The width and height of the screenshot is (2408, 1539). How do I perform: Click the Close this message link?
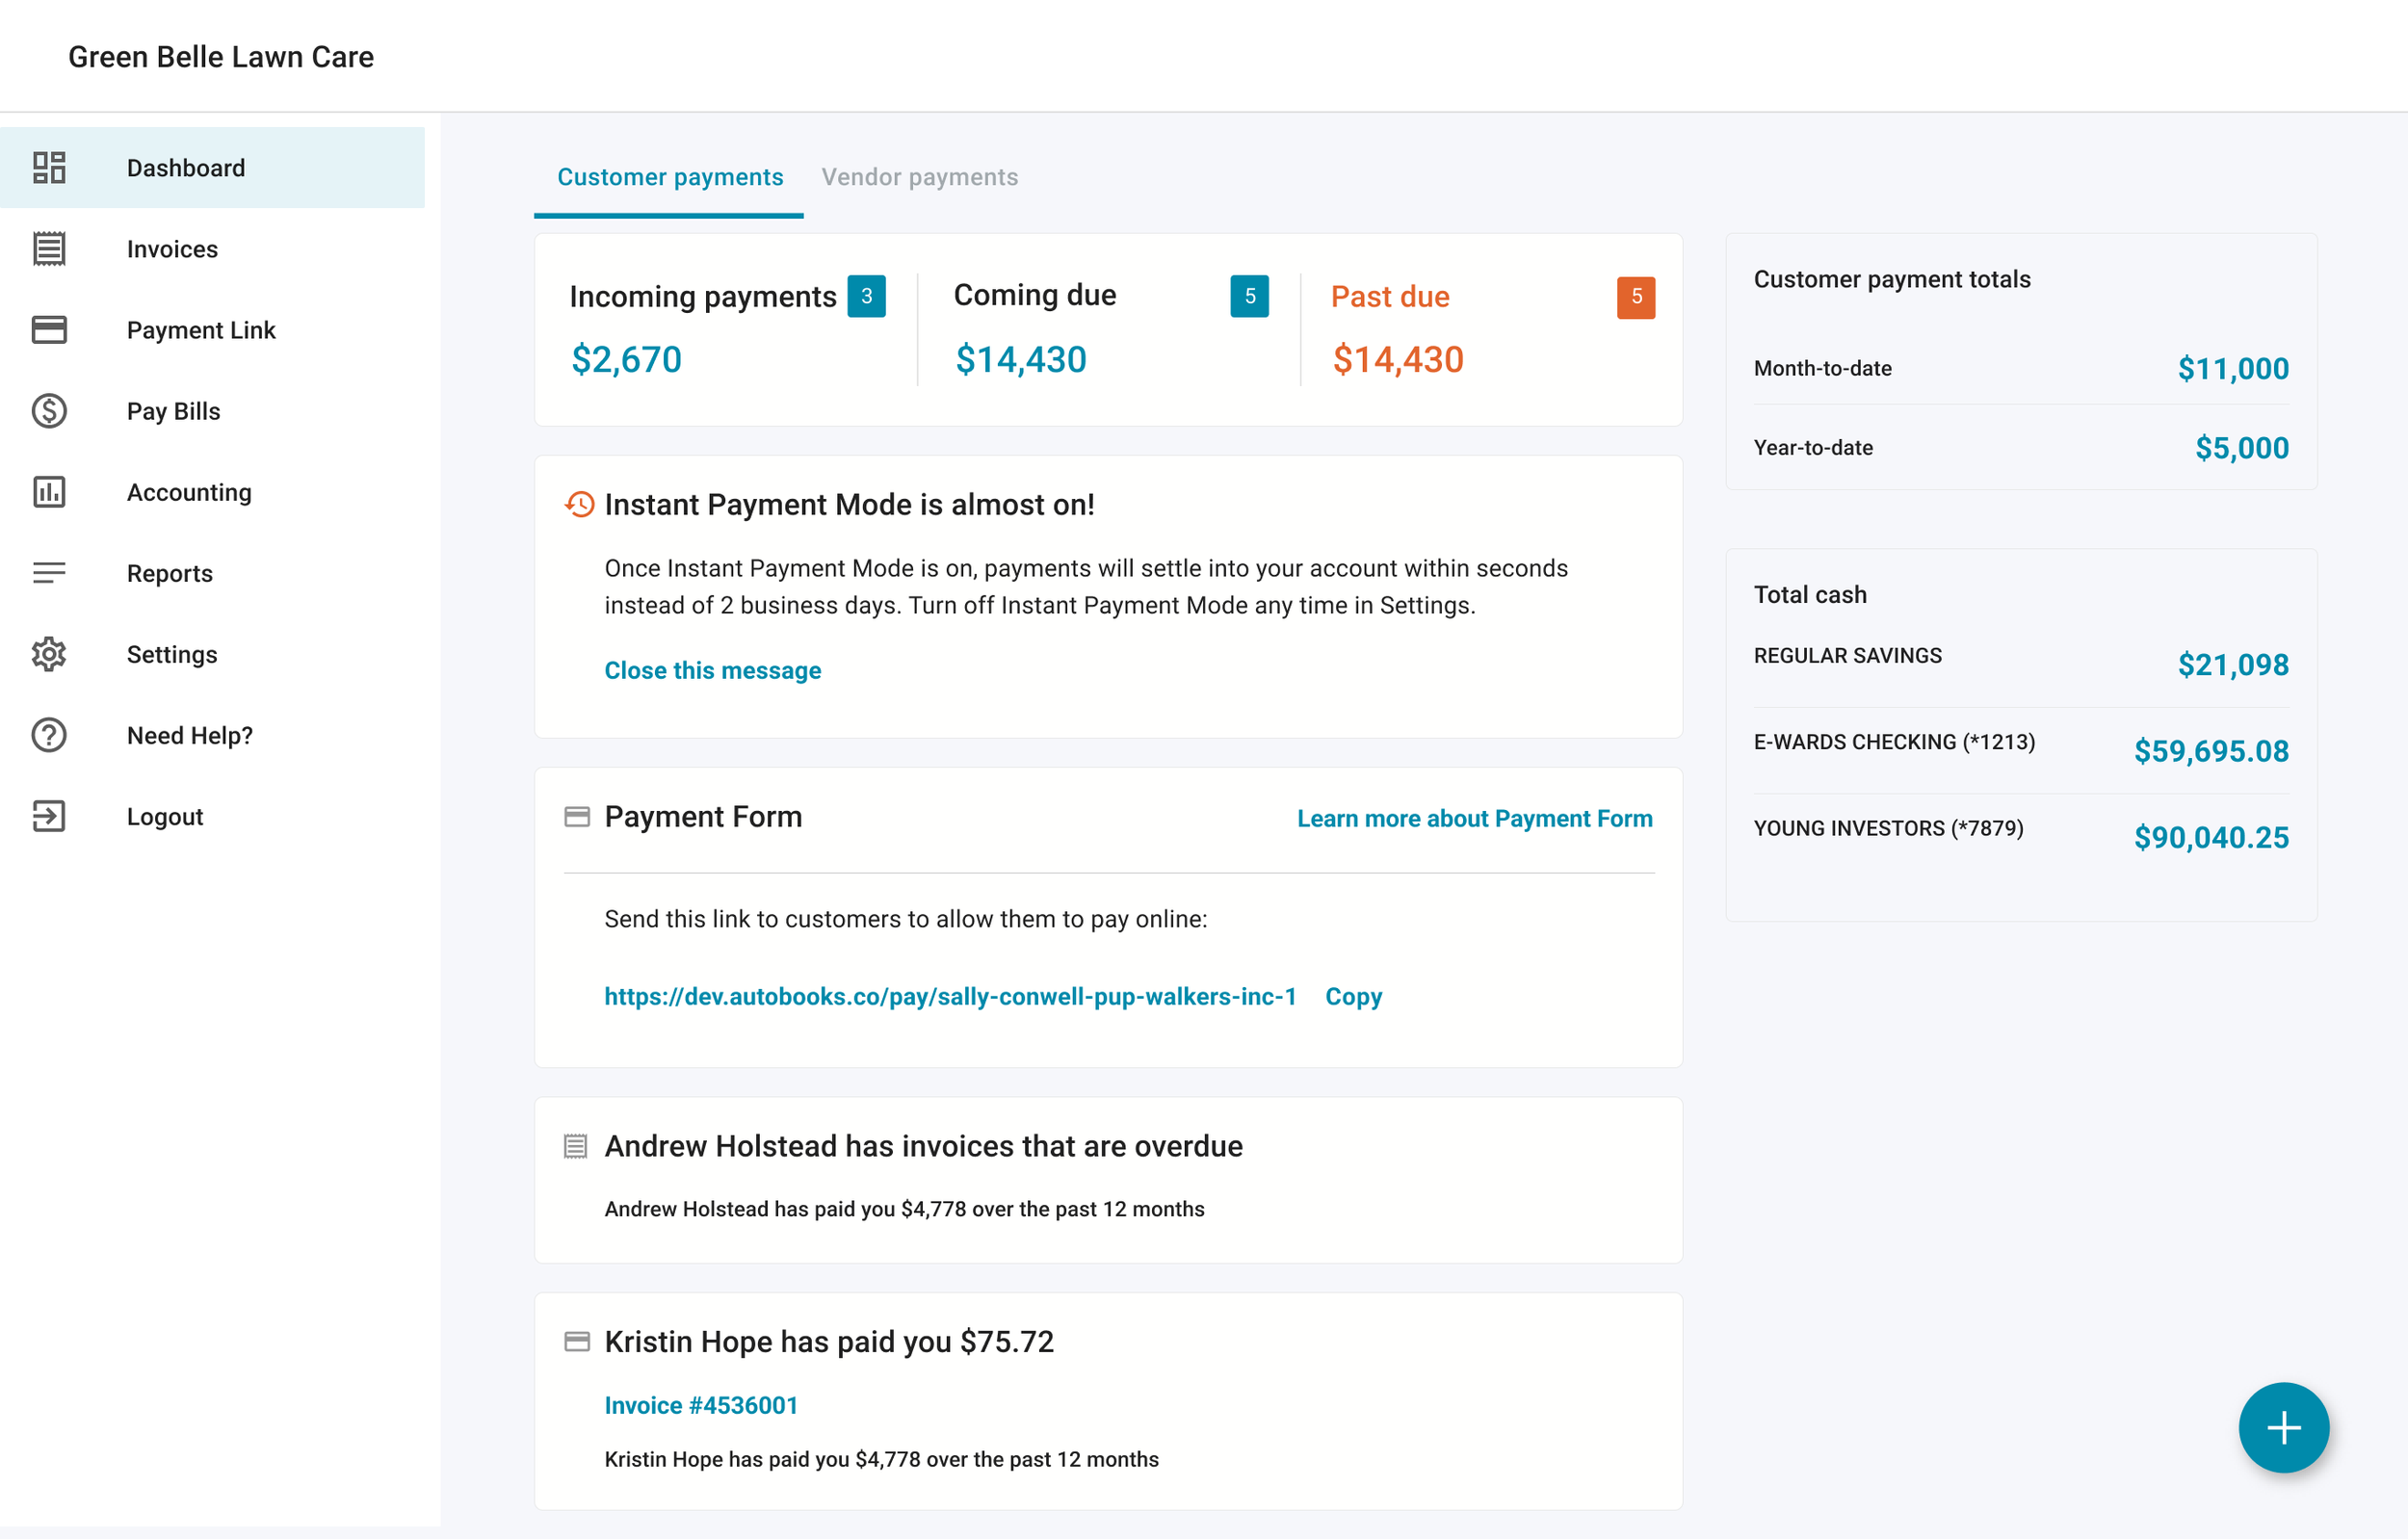[712, 670]
